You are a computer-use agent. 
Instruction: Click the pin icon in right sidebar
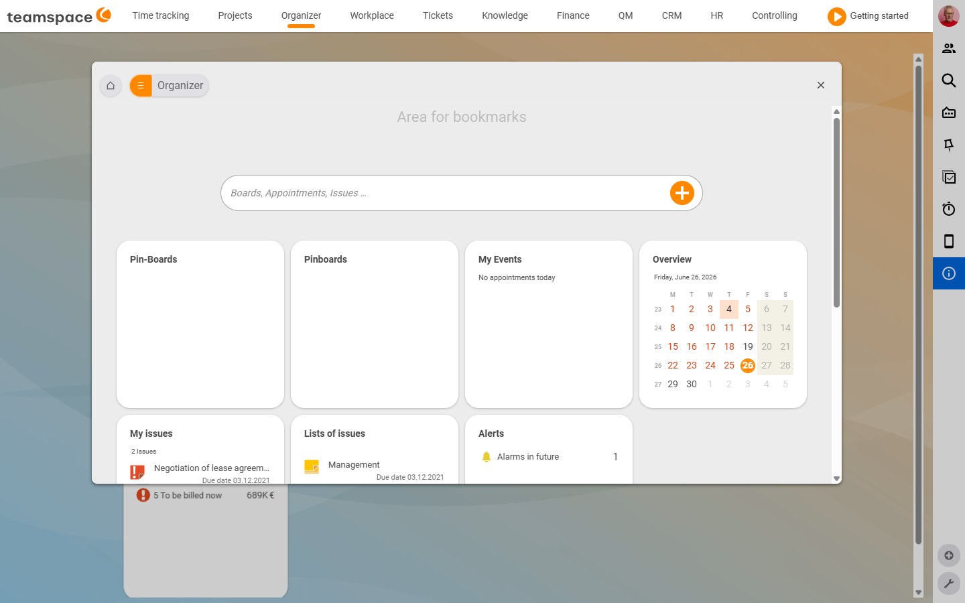point(949,145)
